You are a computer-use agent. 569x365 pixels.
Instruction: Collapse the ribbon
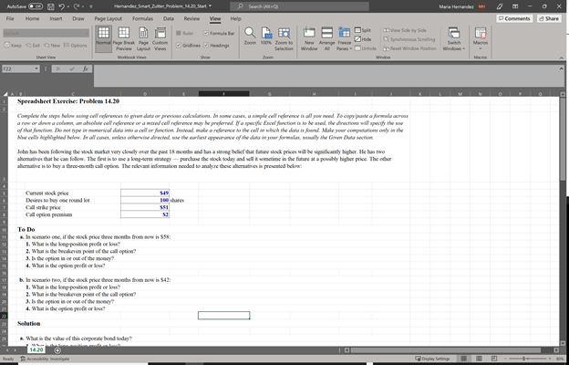point(562,57)
